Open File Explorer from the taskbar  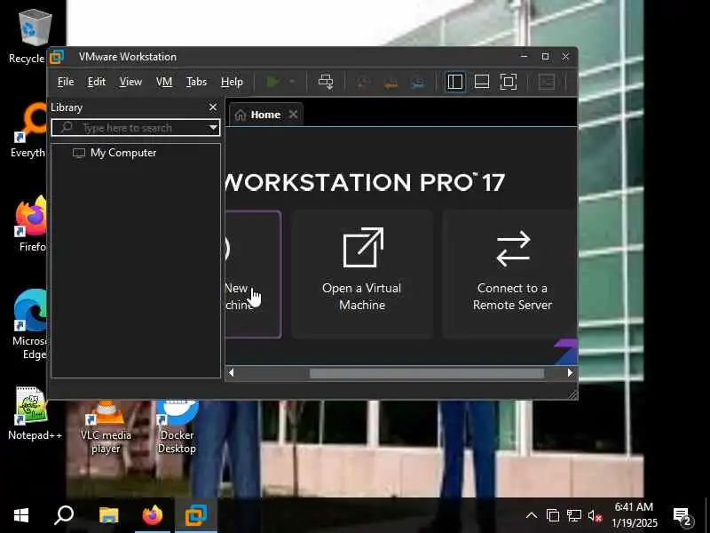tap(108, 515)
